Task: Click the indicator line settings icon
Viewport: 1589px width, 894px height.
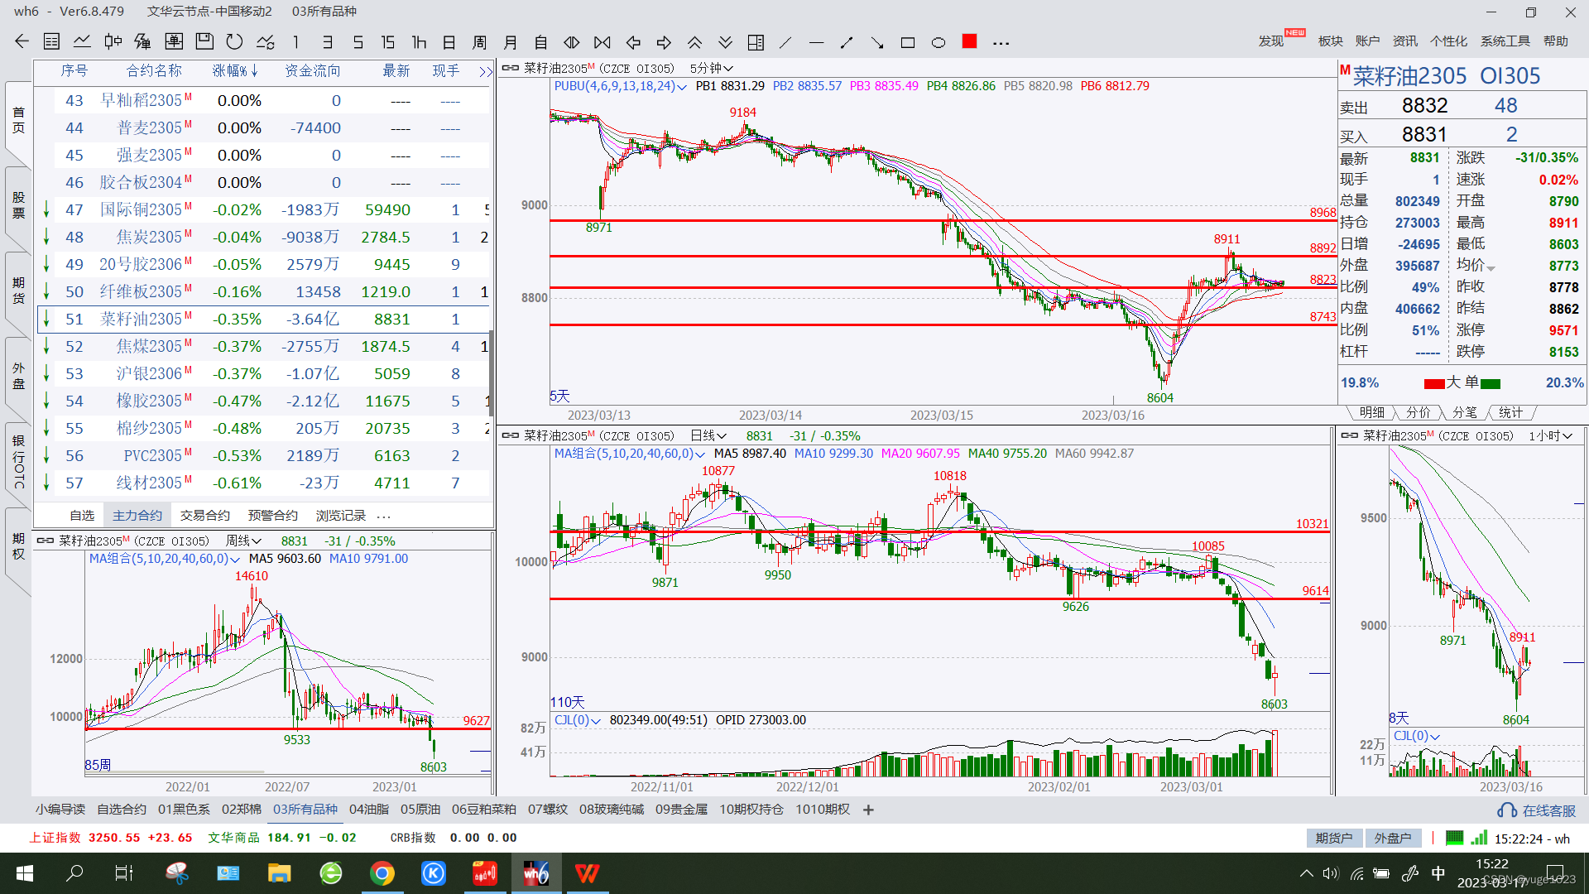Action: pyautogui.click(x=266, y=41)
